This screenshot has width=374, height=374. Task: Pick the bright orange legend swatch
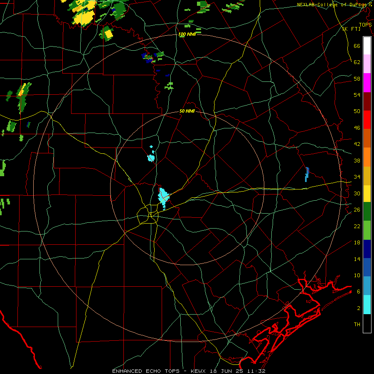coord(367,157)
